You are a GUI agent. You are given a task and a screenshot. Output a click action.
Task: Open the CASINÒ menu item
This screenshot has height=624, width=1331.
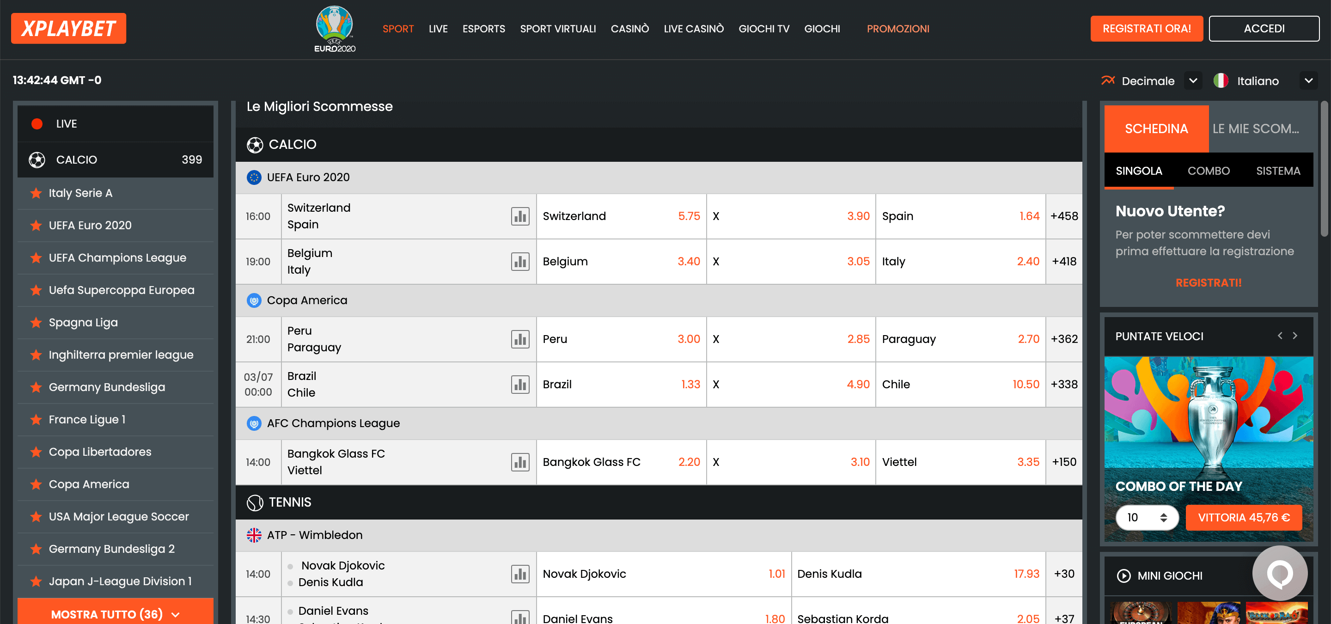point(629,28)
